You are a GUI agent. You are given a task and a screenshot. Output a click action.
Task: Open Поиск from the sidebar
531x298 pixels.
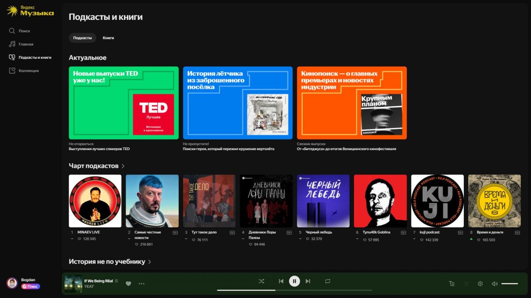coord(20,31)
